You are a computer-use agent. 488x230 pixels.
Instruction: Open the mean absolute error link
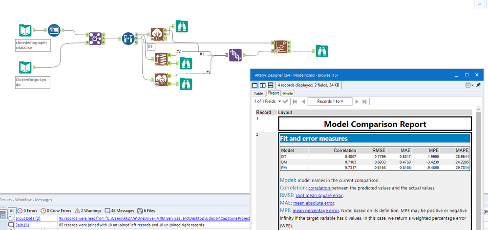314,203
